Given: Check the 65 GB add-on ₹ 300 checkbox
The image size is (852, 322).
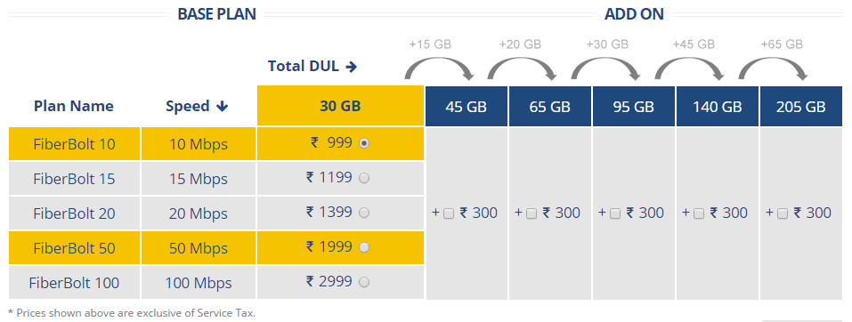Looking at the screenshot, I should tap(531, 214).
